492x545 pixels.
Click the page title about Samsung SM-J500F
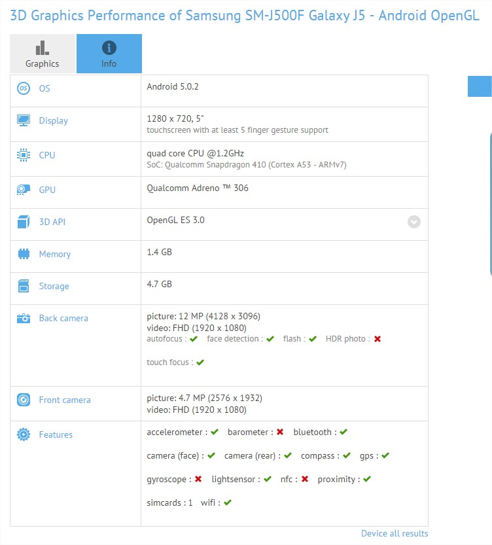(245, 16)
